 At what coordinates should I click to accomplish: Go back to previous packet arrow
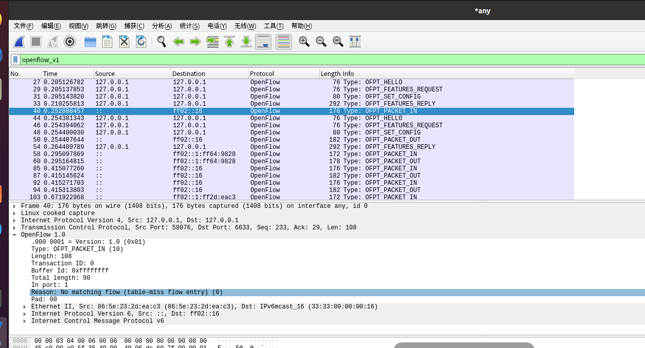tap(179, 42)
